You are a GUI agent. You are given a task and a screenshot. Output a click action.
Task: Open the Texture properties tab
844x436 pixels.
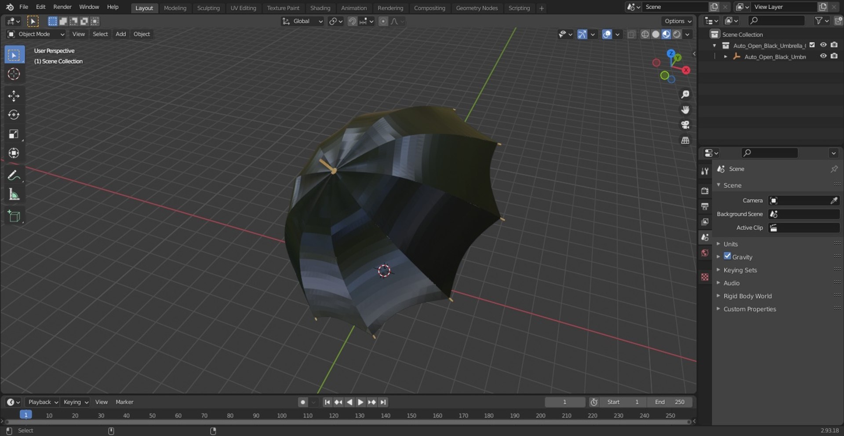(x=705, y=277)
